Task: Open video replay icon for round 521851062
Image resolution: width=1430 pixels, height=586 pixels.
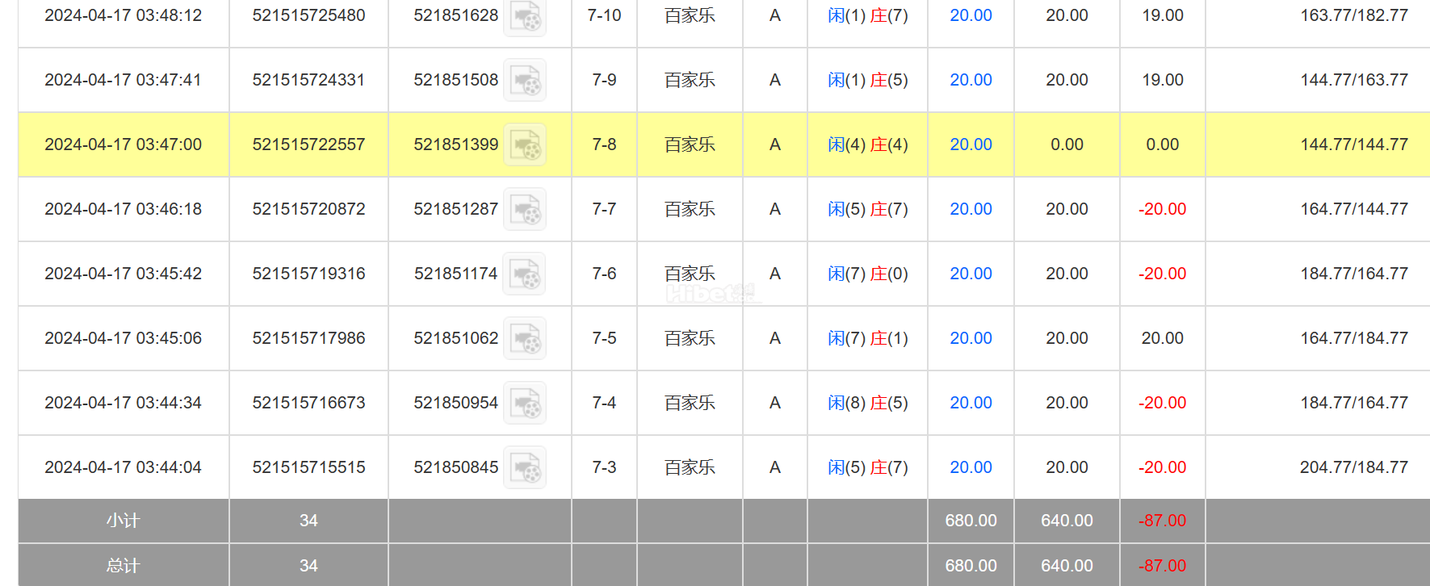Action: [x=525, y=338]
